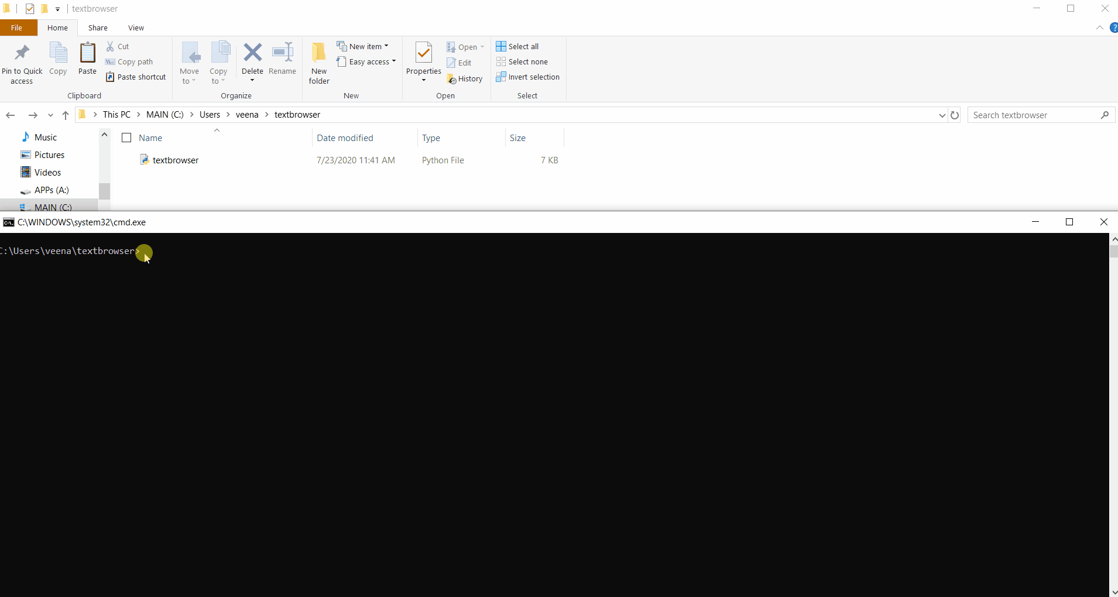
Task: Switch to the View tab
Action: pyautogui.click(x=135, y=28)
